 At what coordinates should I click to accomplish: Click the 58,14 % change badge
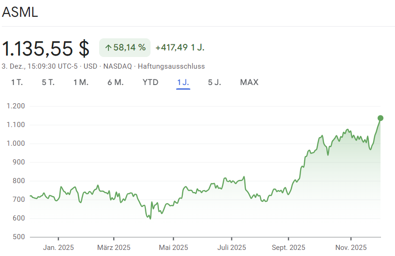coord(125,48)
